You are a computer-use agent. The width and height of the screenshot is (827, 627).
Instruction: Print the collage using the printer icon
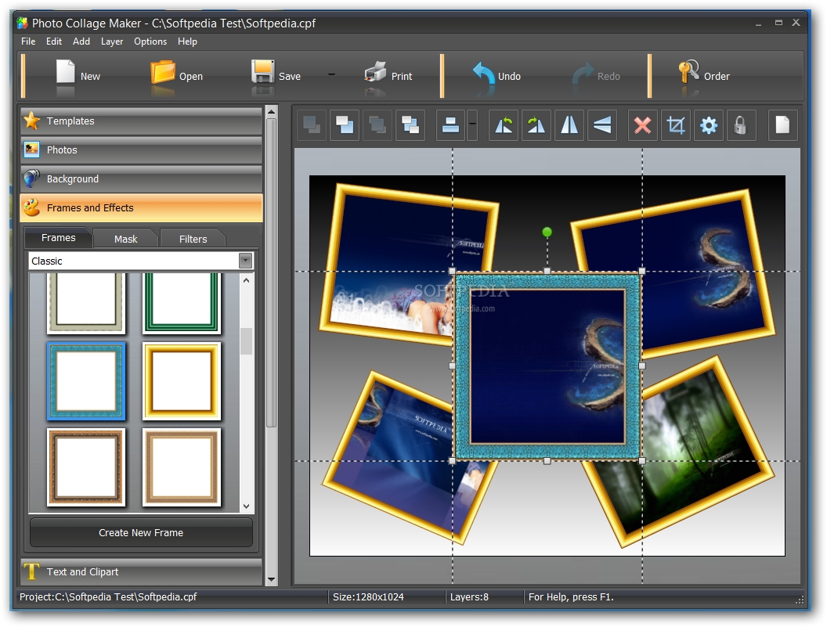[376, 72]
